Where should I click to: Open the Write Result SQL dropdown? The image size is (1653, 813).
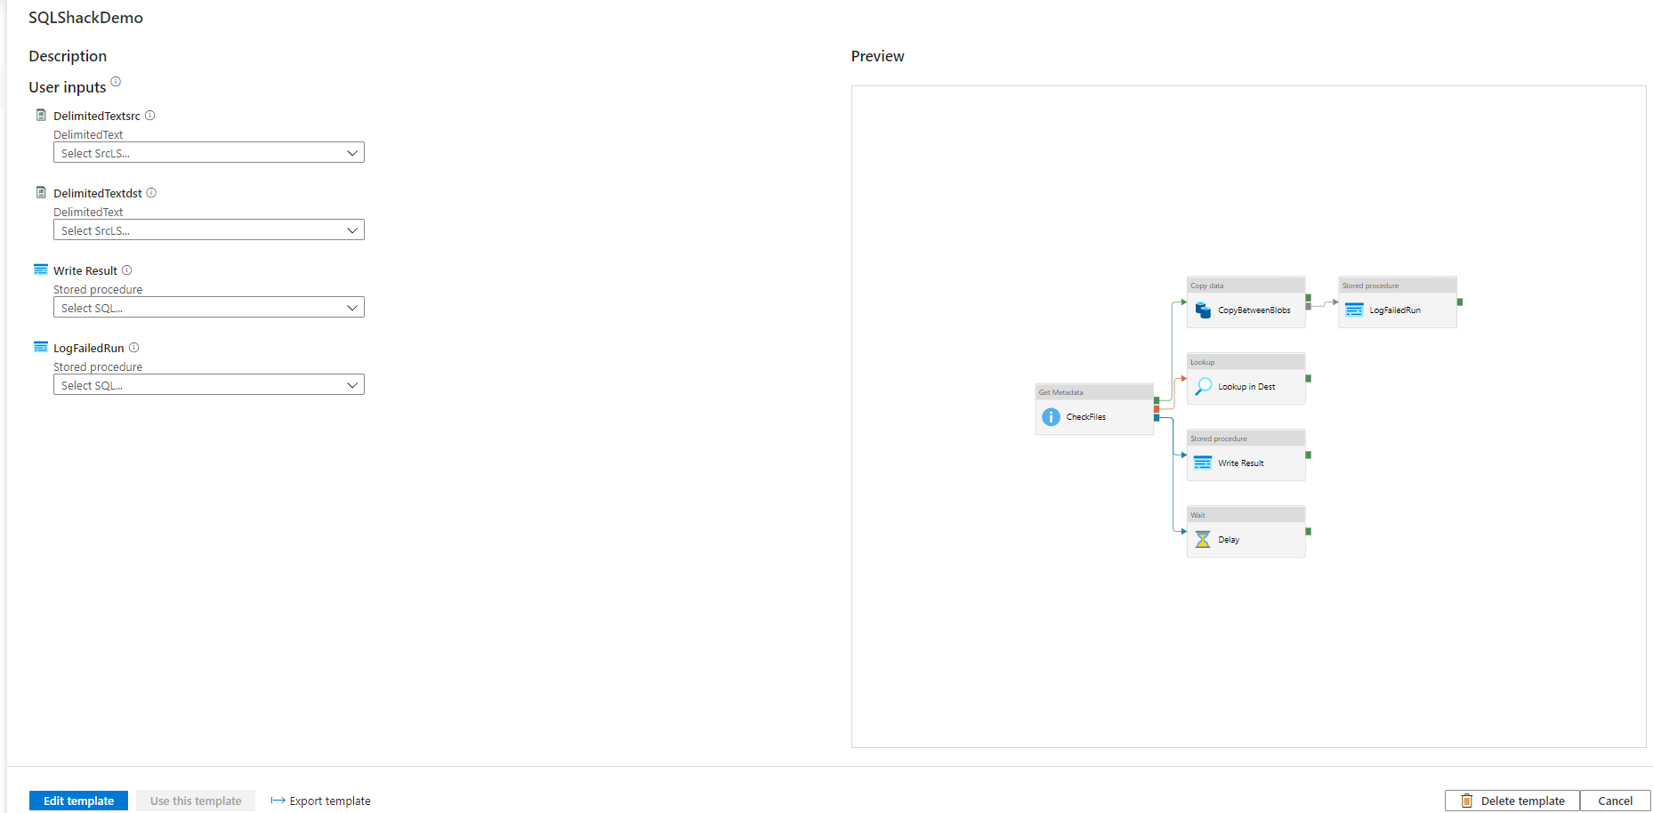tap(208, 308)
